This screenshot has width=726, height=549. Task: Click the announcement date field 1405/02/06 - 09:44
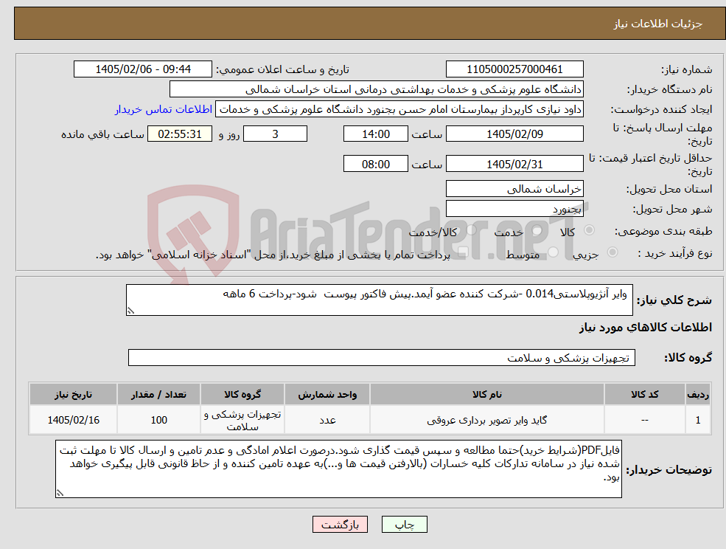142,69
